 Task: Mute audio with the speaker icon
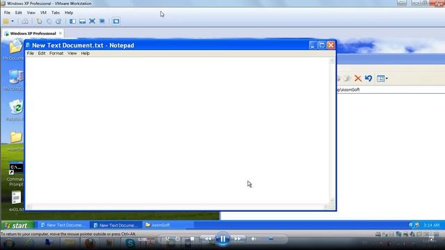[x=253, y=239]
